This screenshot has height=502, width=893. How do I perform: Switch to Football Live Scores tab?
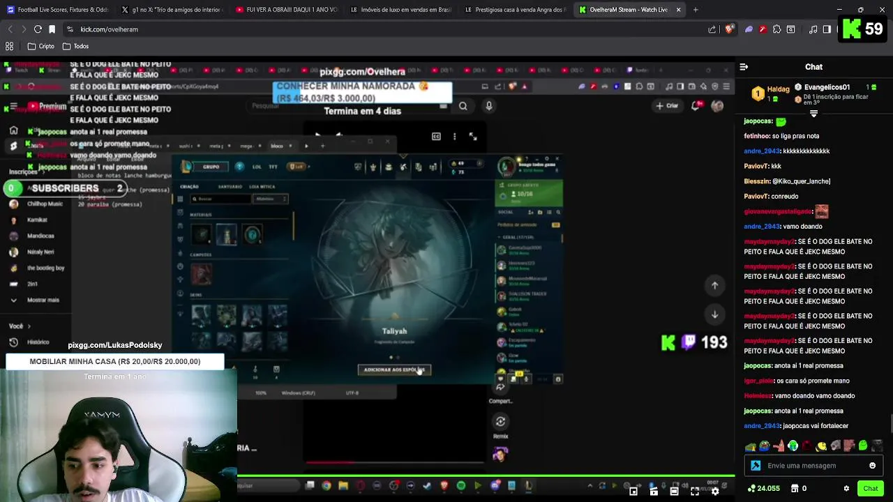tap(58, 10)
